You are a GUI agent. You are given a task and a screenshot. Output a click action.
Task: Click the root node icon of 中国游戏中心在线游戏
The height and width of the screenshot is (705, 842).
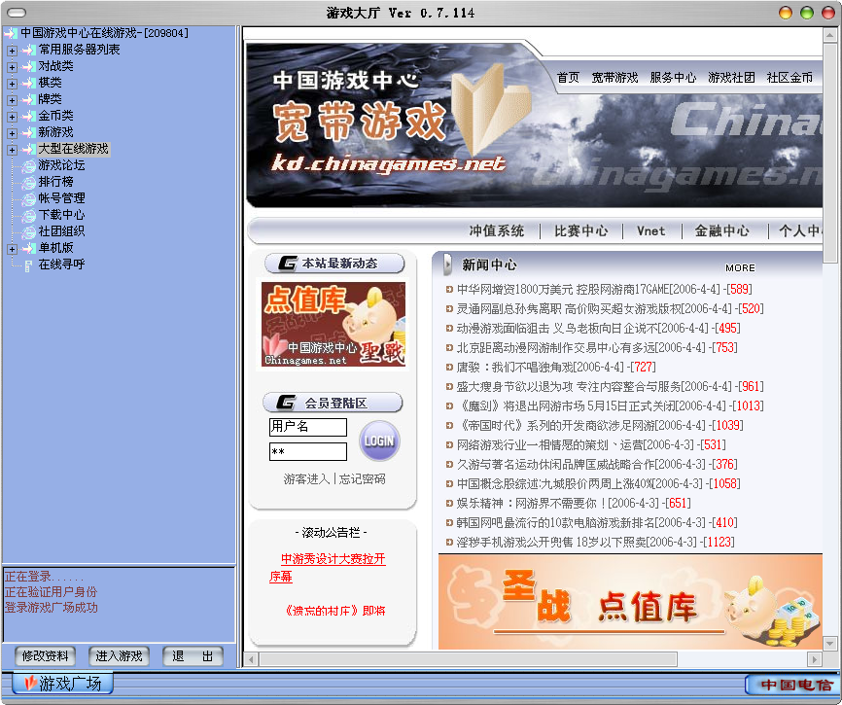tap(11, 34)
